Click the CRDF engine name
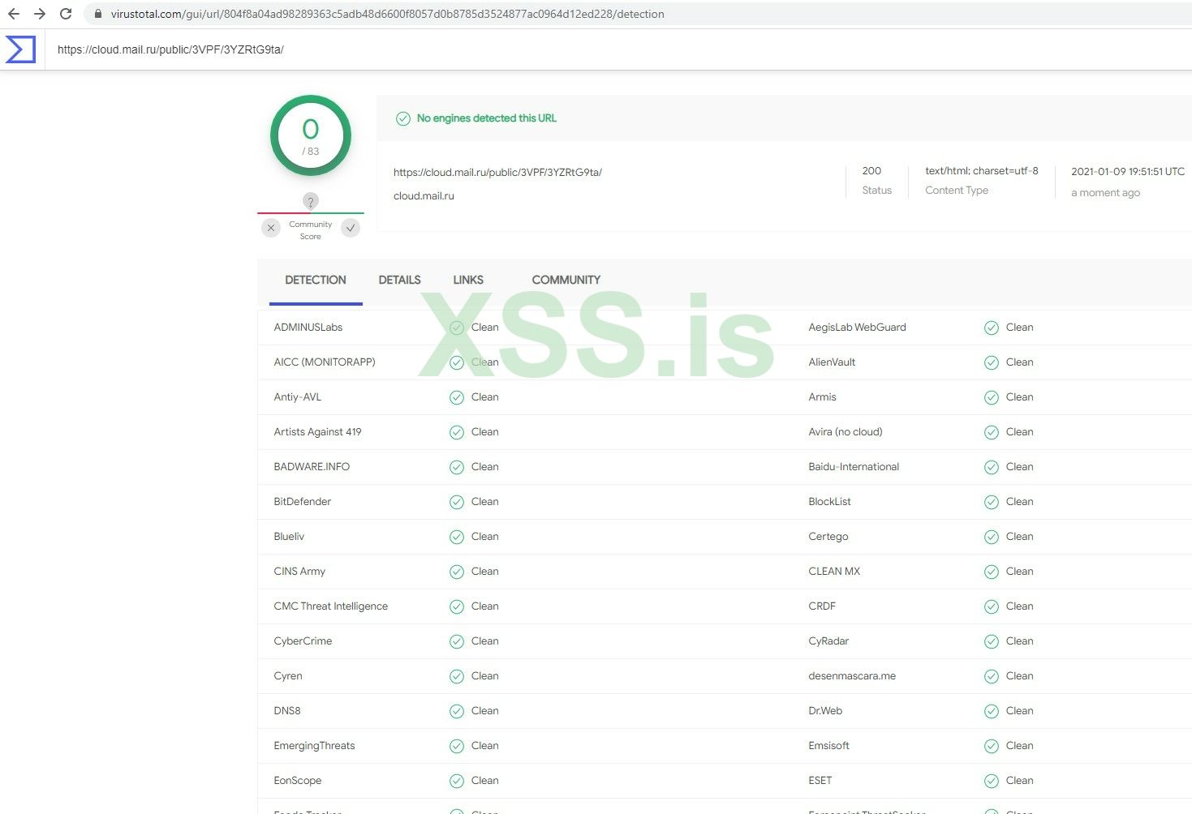Image resolution: width=1192 pixels, height=814 pixels. pyautogui.click(x=822, y=606)
